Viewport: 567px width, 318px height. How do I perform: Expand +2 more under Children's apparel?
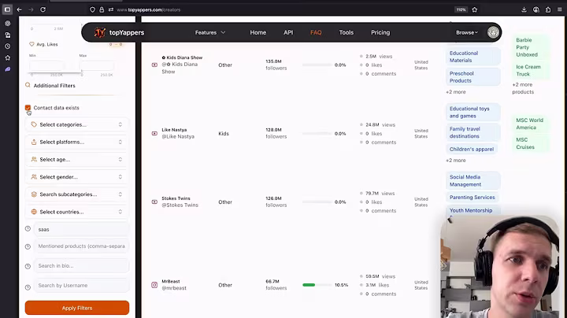pos(456,160)
